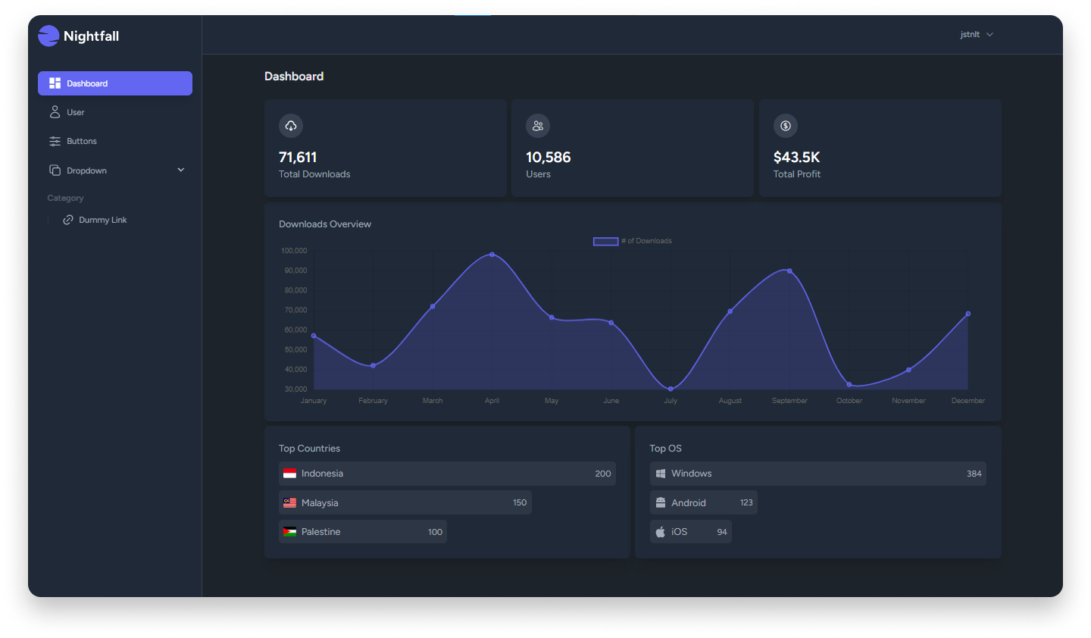
Task: Click the Android OS bar
Action: point(704,502)
